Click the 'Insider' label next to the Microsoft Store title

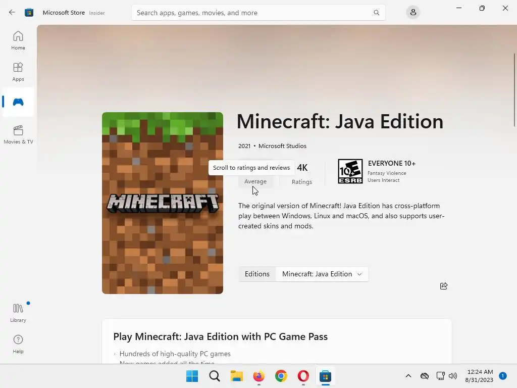97,13
